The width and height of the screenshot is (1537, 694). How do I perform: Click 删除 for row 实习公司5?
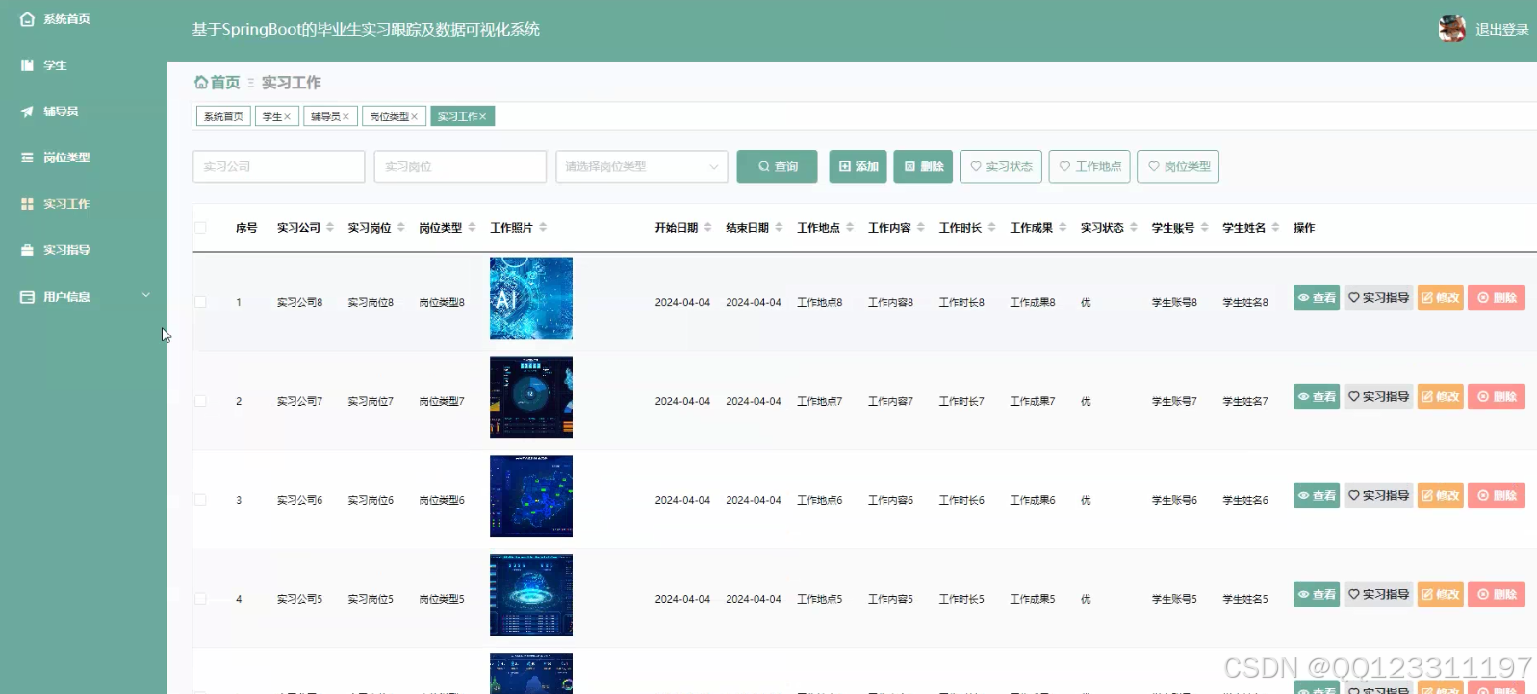click(1497, 595)
